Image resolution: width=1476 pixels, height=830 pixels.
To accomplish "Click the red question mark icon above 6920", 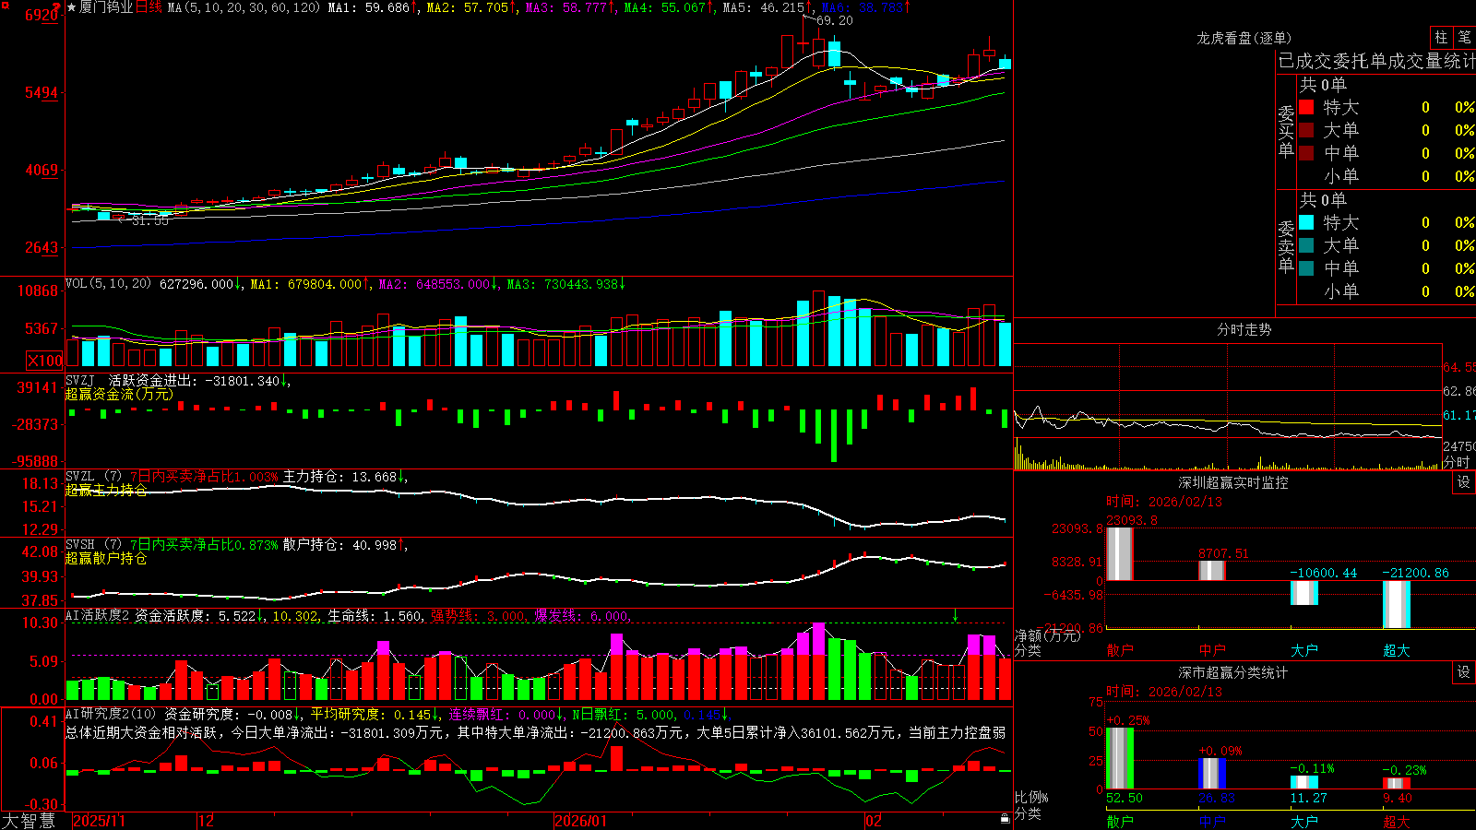I will pos(55,6).
